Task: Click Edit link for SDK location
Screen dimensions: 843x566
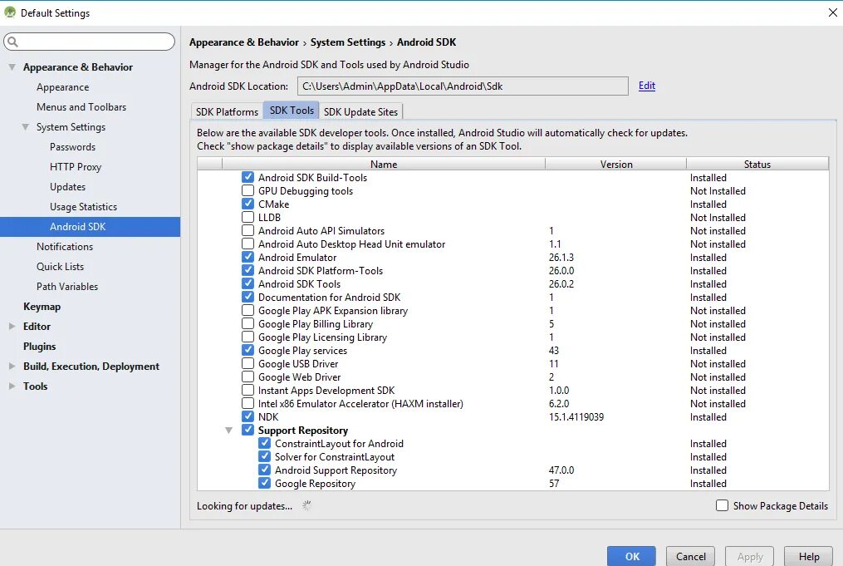Action: pyautogui.click(x=647, y=86)
